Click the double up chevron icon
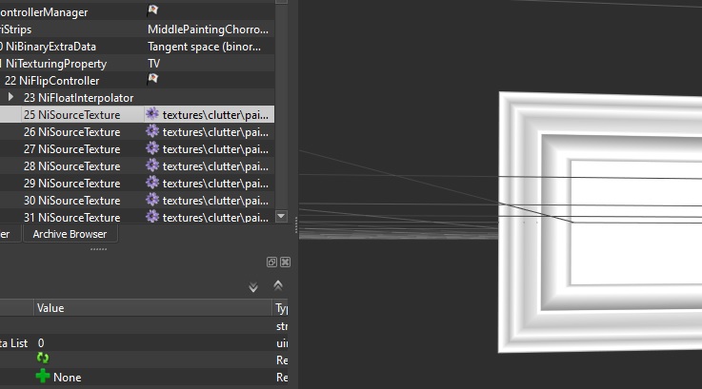The height and width of the screenshot is (389, 702). tap(278, 285)
